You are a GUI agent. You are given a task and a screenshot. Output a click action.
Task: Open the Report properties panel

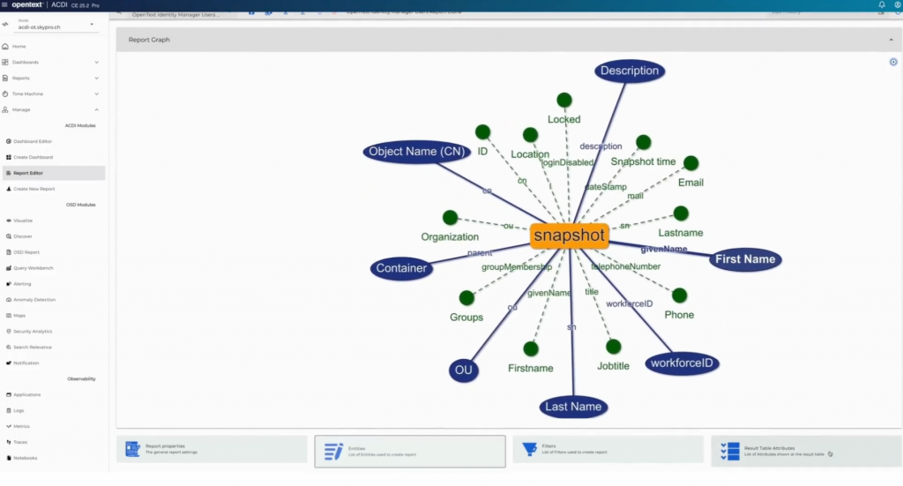point(212,449)
